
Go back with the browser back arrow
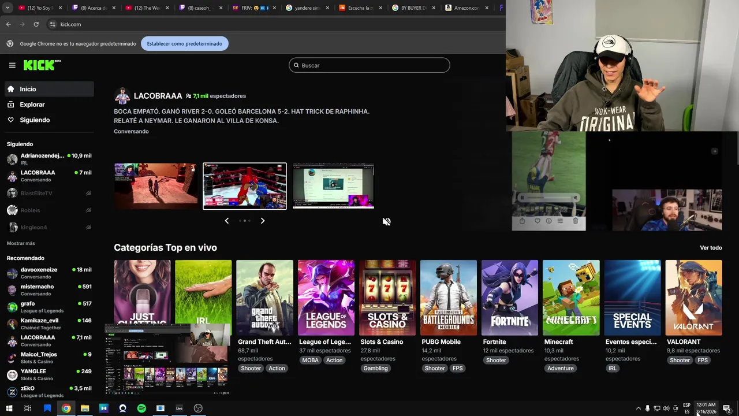8,24
